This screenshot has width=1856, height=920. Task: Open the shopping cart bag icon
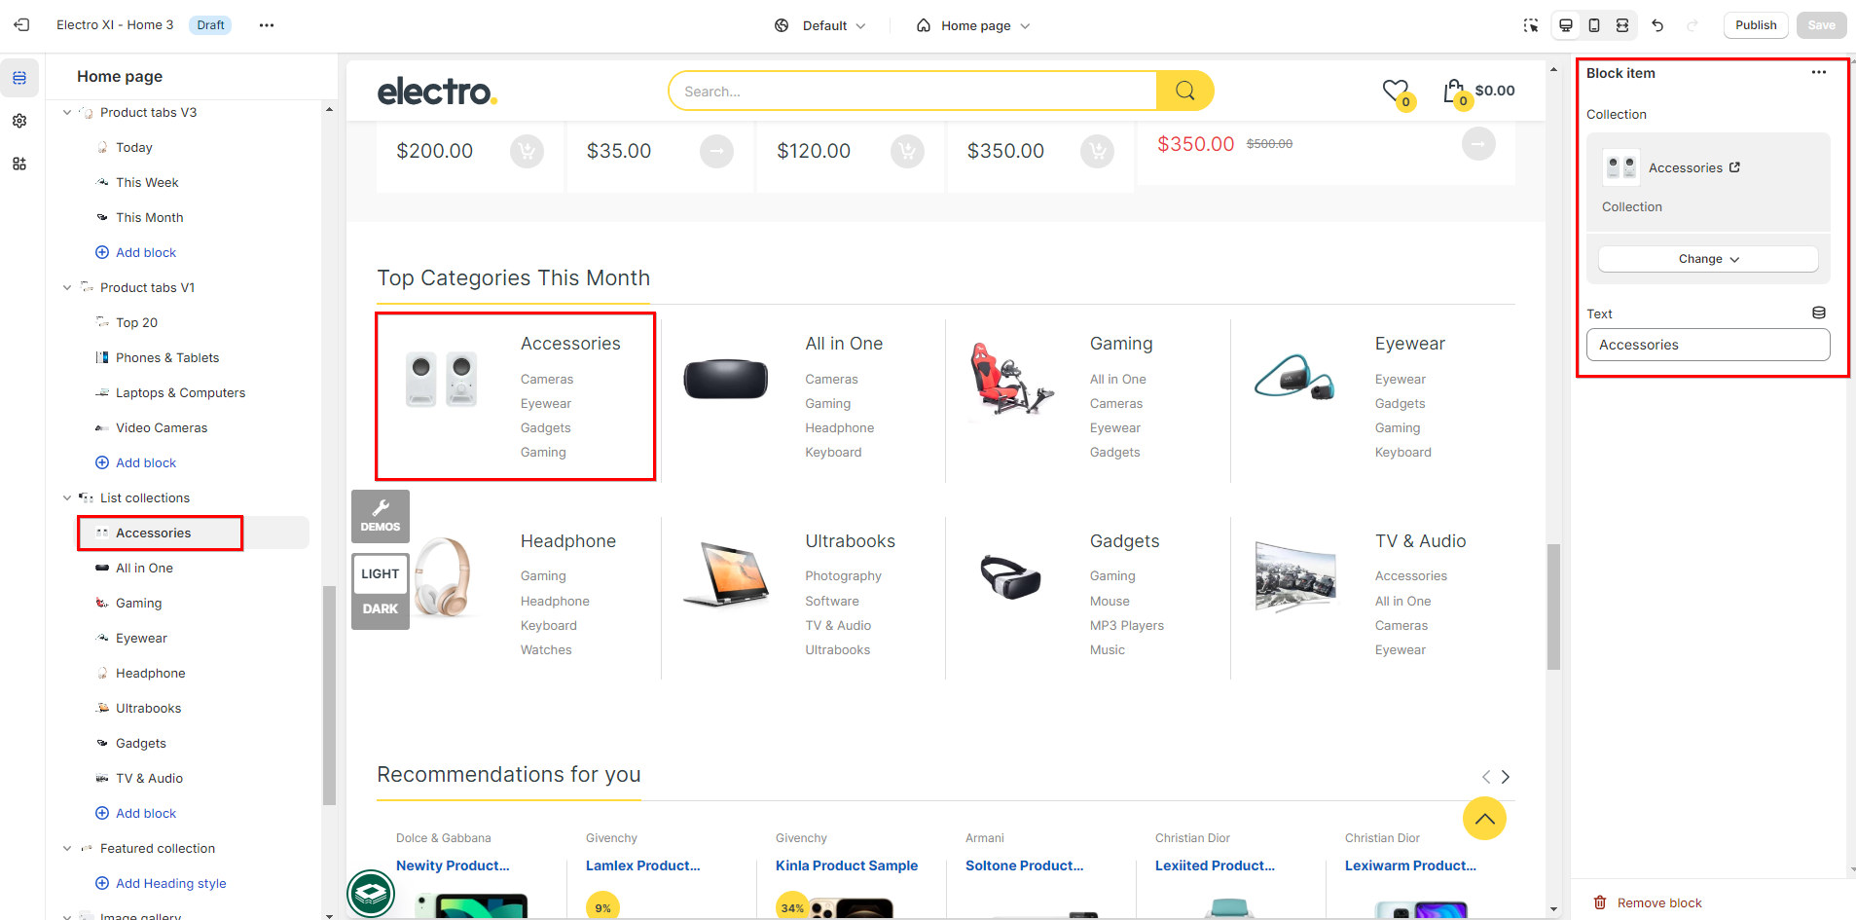pos(1454,91)
